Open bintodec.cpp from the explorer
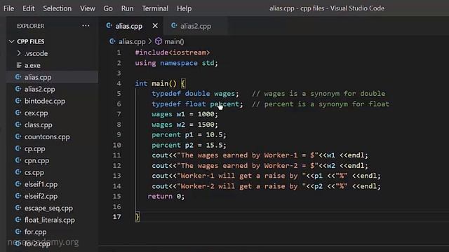 45,101
